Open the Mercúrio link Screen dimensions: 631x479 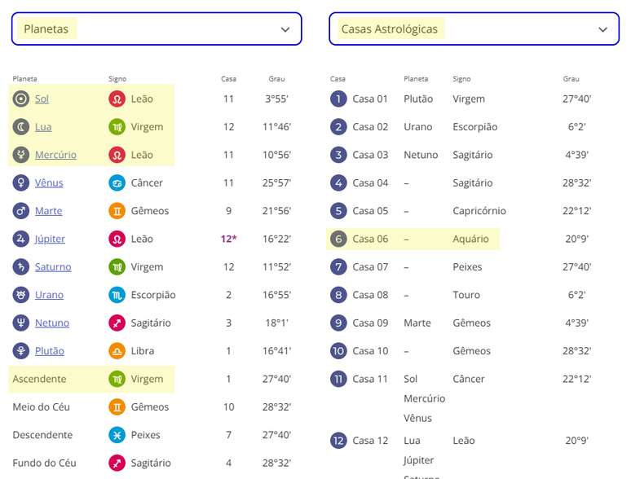[x=55, y=155]
